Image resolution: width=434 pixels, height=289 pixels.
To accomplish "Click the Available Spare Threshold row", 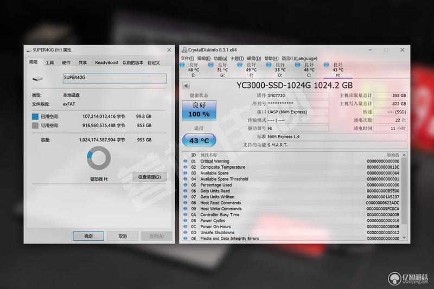I will click(x=292, y=179).
